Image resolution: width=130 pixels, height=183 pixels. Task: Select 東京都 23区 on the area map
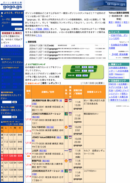pyautogui.click(x=91, y=71)
